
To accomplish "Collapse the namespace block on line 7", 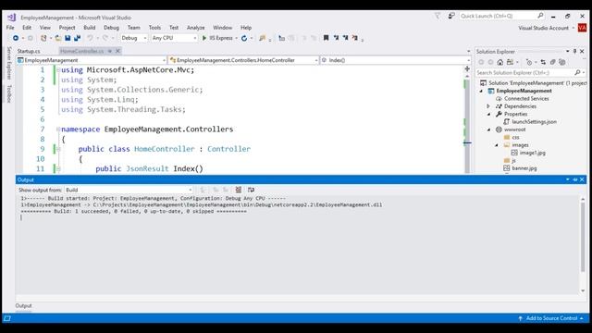I will 58,129.
